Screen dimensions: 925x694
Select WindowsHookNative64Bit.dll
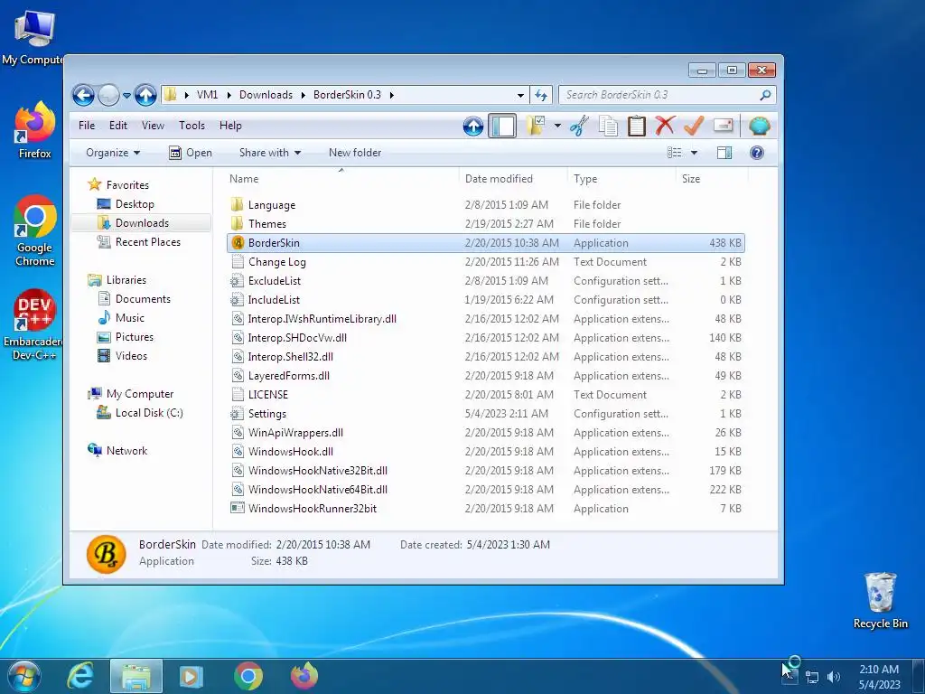[486, 490]
